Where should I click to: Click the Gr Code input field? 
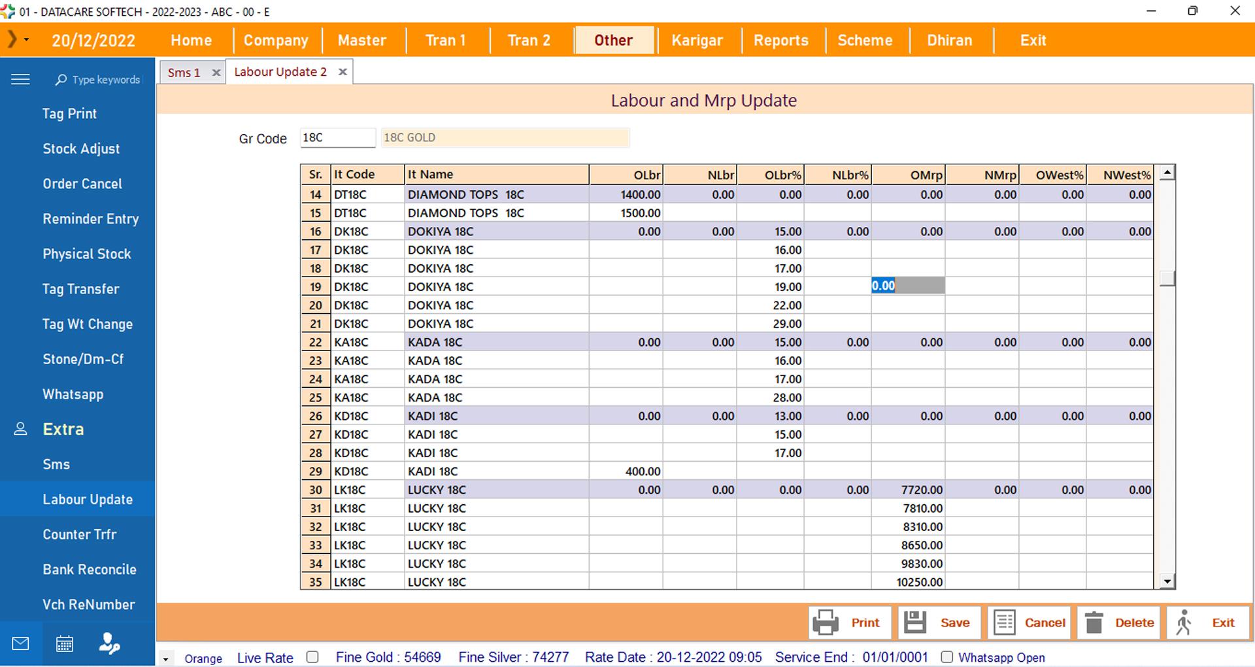[x=337, y=138]
